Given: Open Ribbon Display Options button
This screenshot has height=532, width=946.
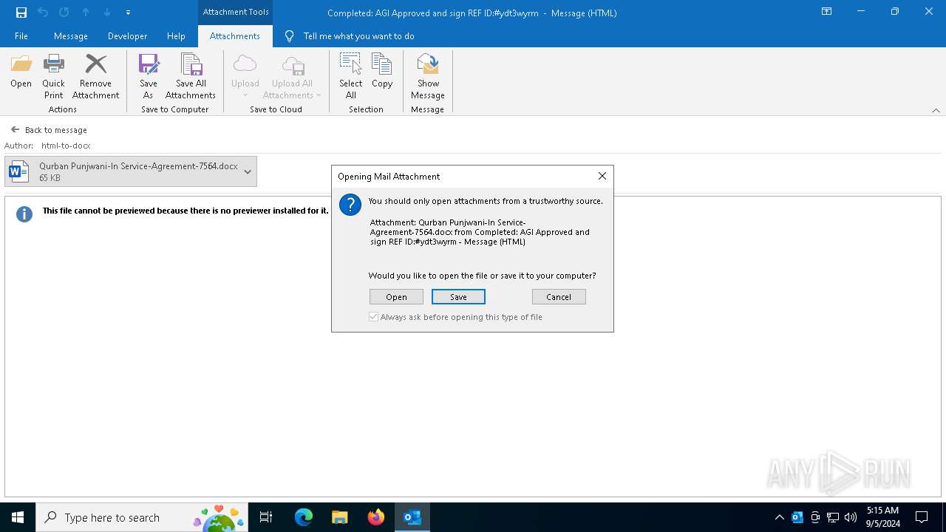Looking at the screenshot, I should (827, 12).
